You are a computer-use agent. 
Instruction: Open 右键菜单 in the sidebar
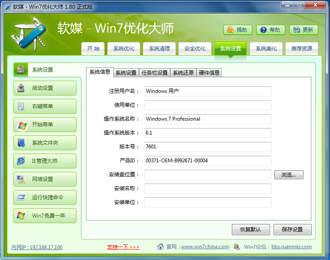tap(45, 106)
